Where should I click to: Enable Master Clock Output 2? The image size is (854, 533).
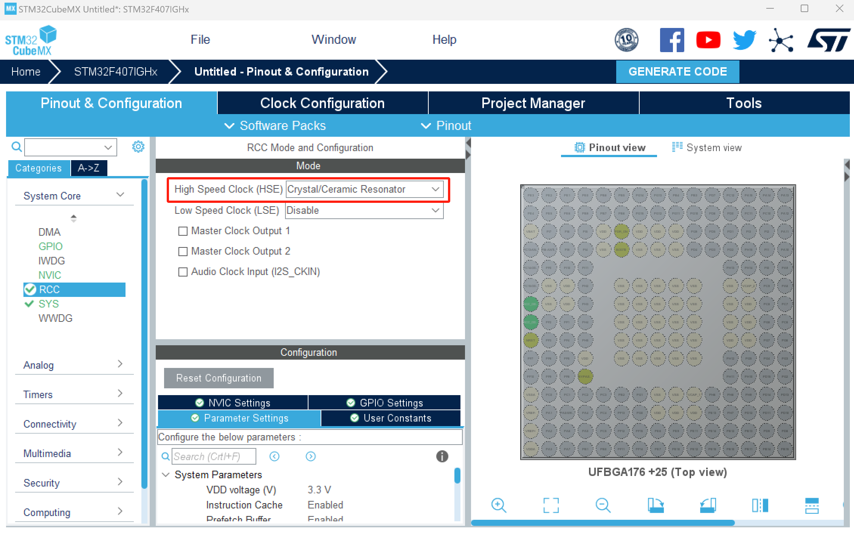tap(183, 252)
